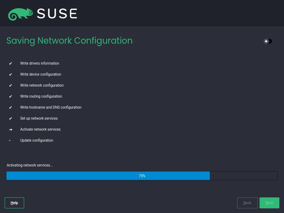Select the Update configuration step label
Screen dimensions: 284x213
pyautogui.click(x=37, y=141)
